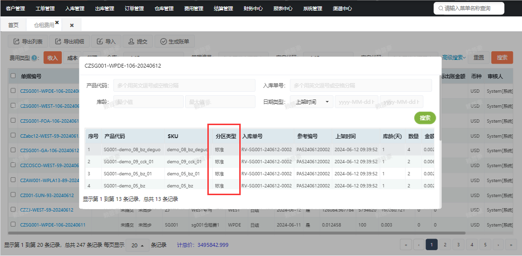Open the 客户管理 menu

pyautogui.click(x=15, y=8)
